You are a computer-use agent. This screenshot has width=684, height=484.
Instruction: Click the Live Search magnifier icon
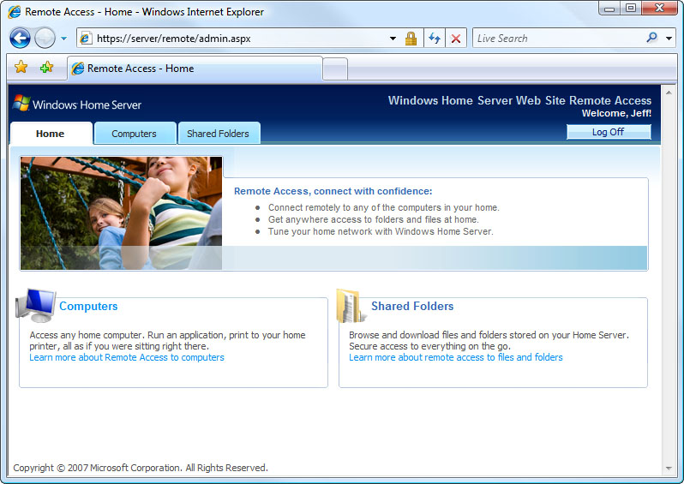point(652,39)
